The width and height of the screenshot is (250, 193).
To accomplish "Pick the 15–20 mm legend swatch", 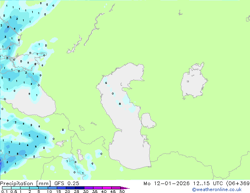I will coord(61,188).
